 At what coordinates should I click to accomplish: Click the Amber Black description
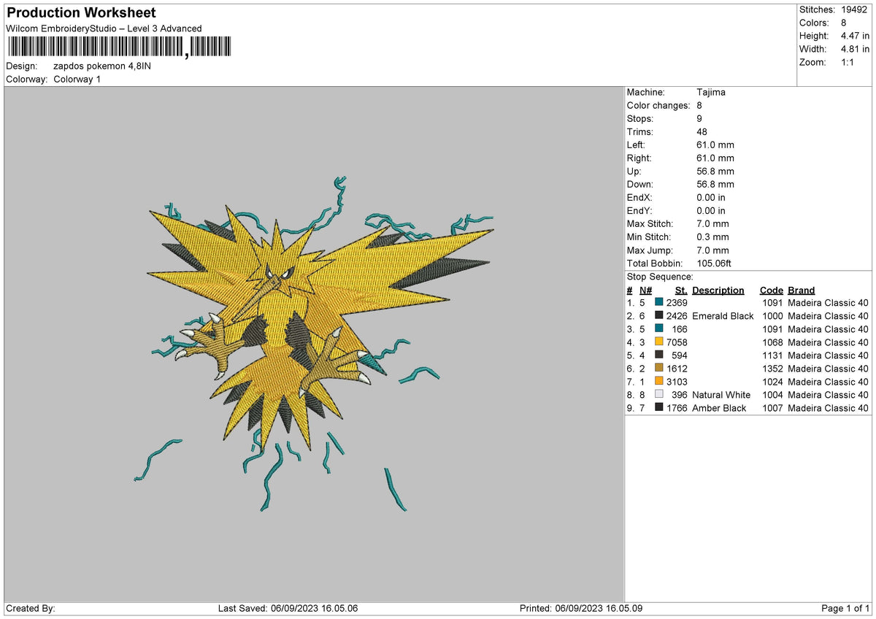719,408
